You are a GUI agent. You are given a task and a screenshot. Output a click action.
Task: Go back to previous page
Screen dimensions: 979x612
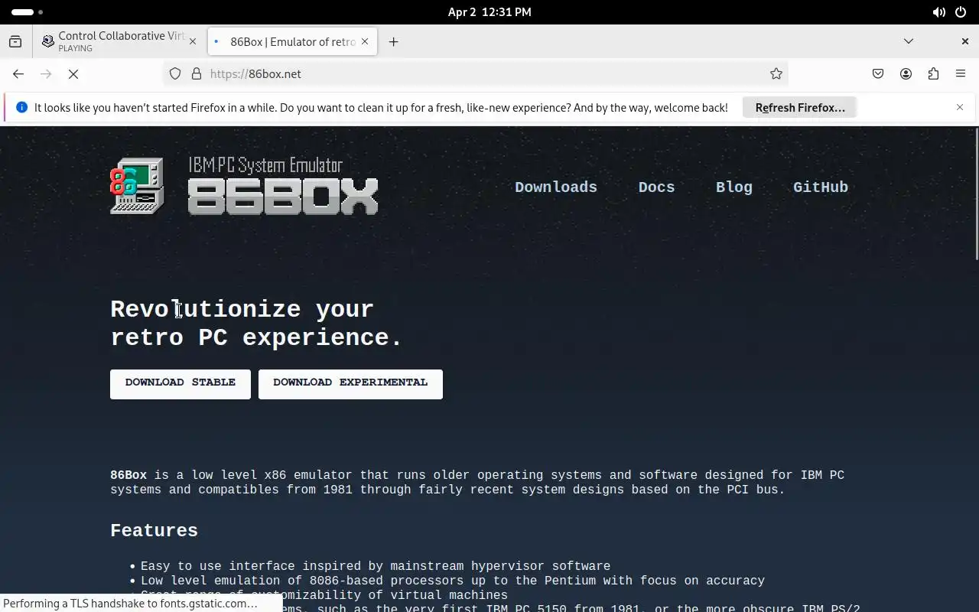(18, 73)
